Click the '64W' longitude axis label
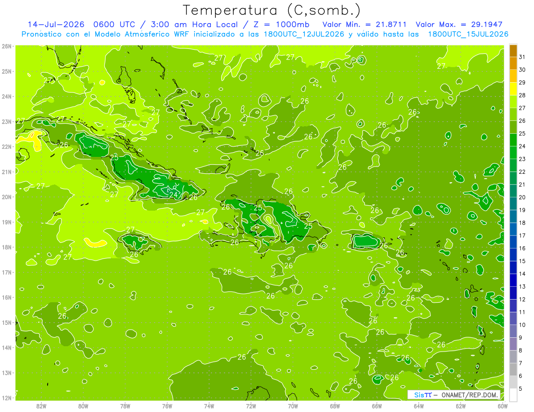Image resolution: width=534 pixels, height=412 pixels. click(419, 406)
